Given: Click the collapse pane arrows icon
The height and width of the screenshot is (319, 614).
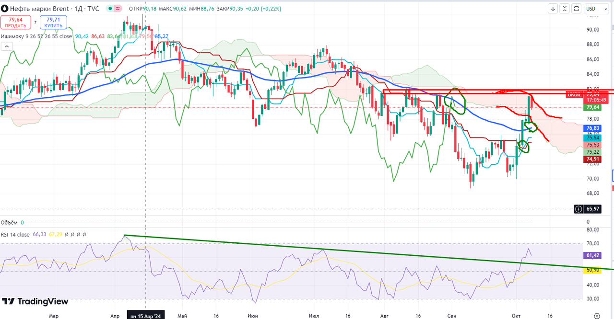Looking at the screenshot, I should tap(565, 9).
